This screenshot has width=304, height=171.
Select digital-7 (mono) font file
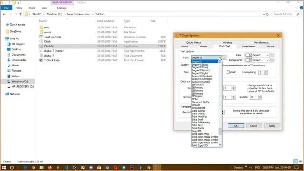(54, 51)
